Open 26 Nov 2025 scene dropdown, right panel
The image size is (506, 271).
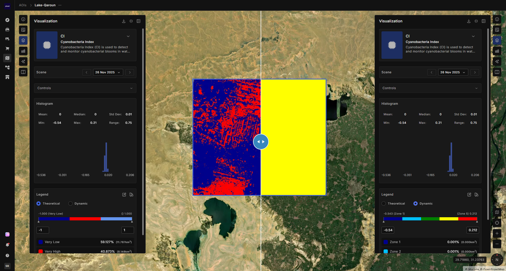pos(453,72)
